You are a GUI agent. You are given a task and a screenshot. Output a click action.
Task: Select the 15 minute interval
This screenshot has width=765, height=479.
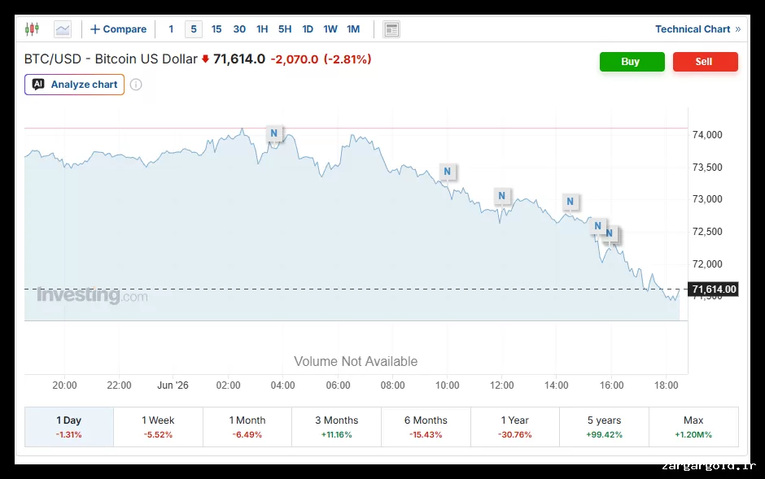tap(216, 29)
